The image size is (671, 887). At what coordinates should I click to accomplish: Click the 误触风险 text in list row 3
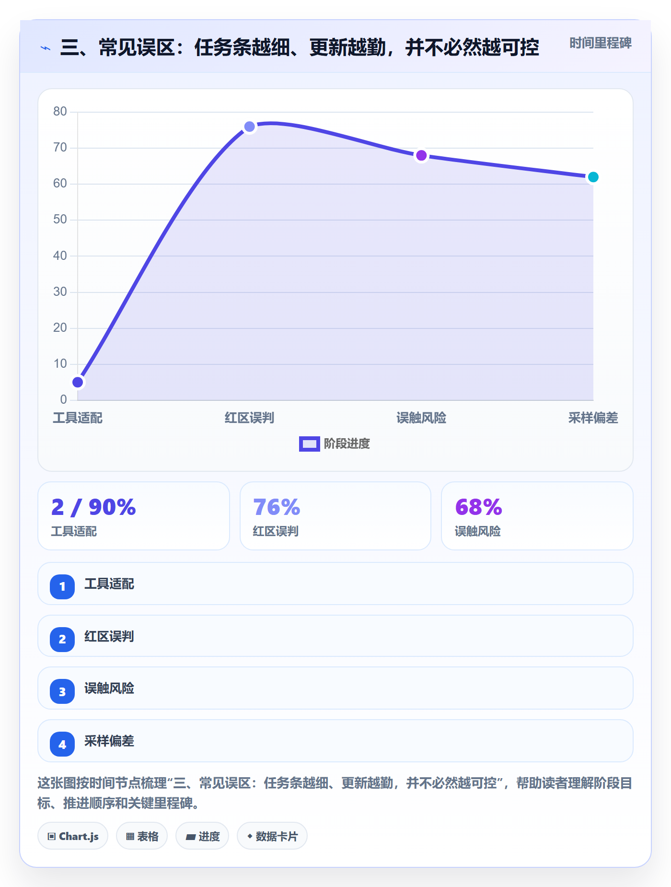pyautogui.click(x=109, y=689)
